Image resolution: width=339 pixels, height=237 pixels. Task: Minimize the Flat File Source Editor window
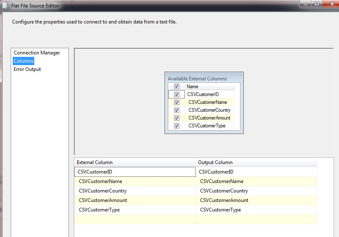pyautogui.click(x=306, y=4)
